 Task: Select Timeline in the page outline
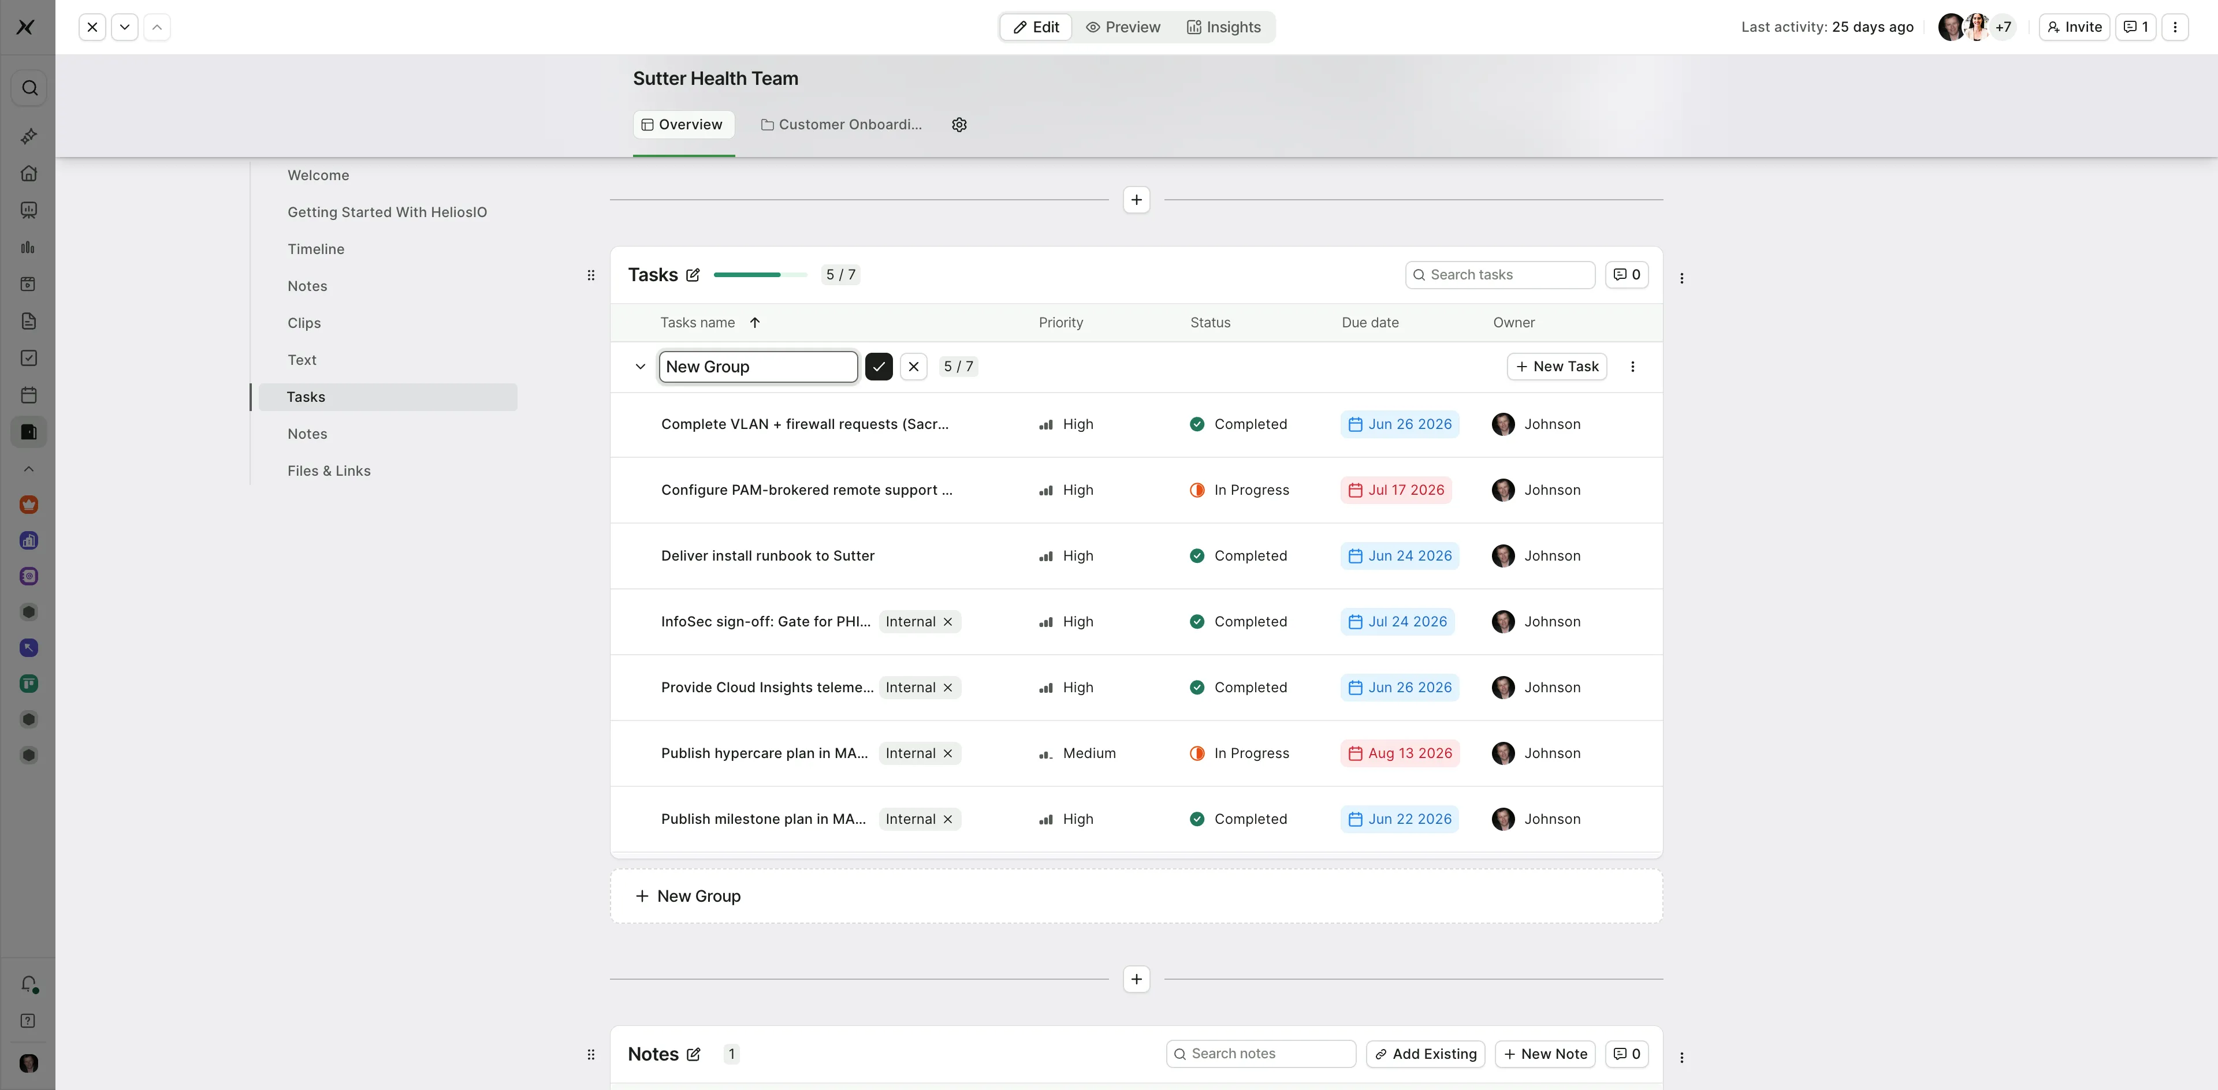316,249
